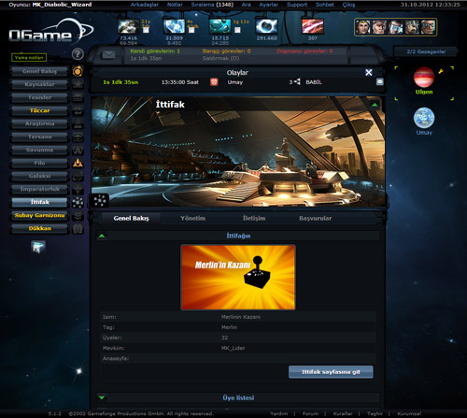Open Tersane in the left menu
The height and width of the screenshot is (418, 467).
[x=39, y=137]
